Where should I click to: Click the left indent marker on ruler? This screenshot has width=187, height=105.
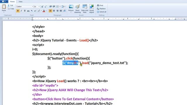click(32, 19)
